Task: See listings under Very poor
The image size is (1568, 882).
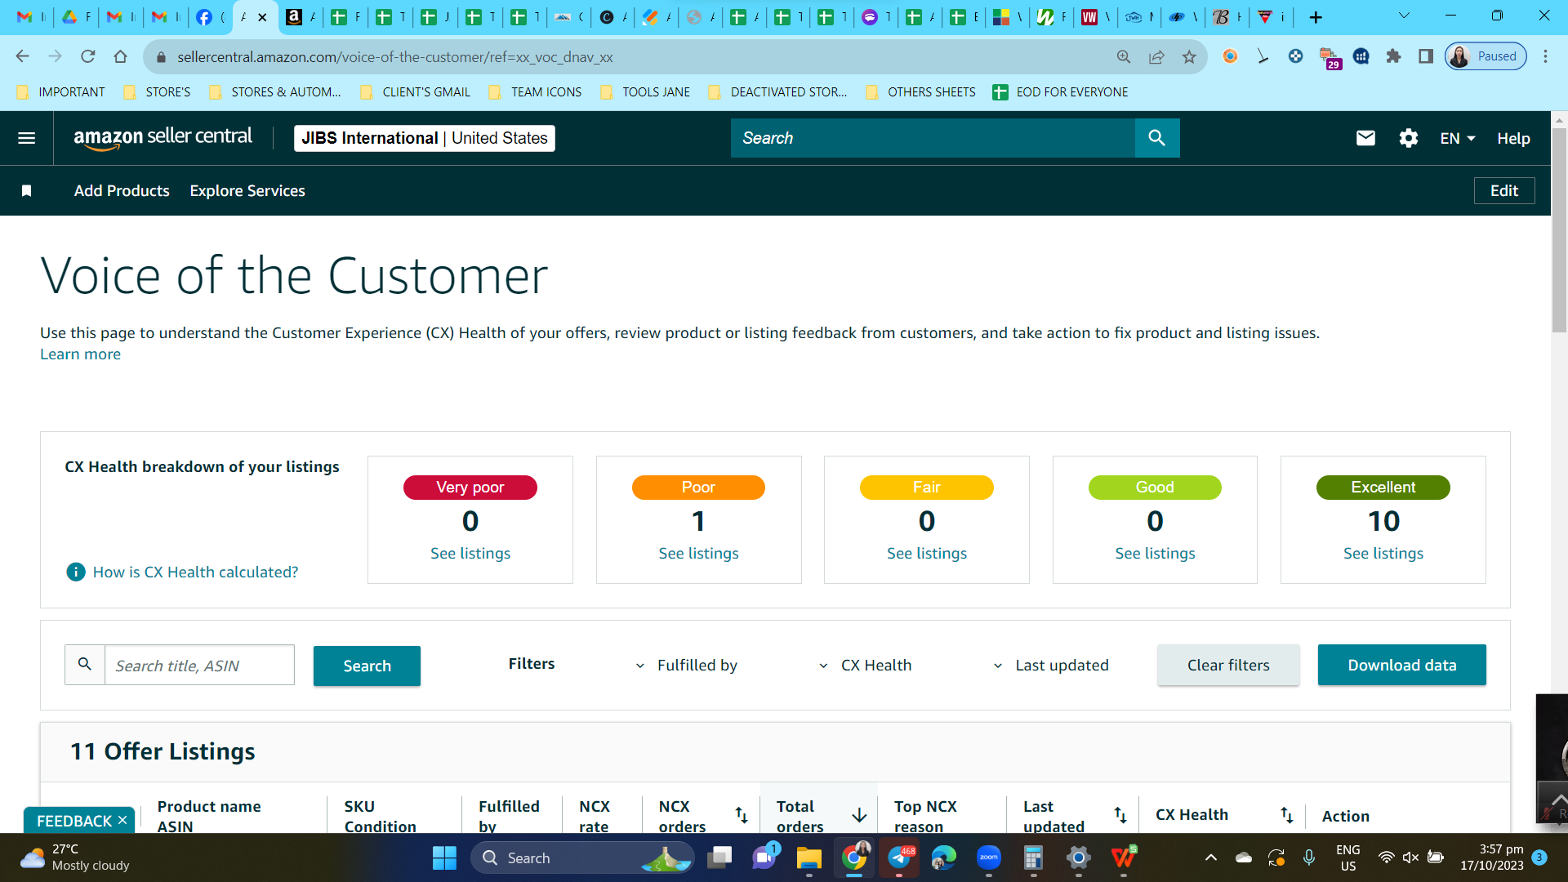Action: click(470, 553)
